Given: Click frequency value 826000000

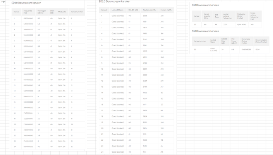Looking at the screenshot, I should [x=28, y=146].
